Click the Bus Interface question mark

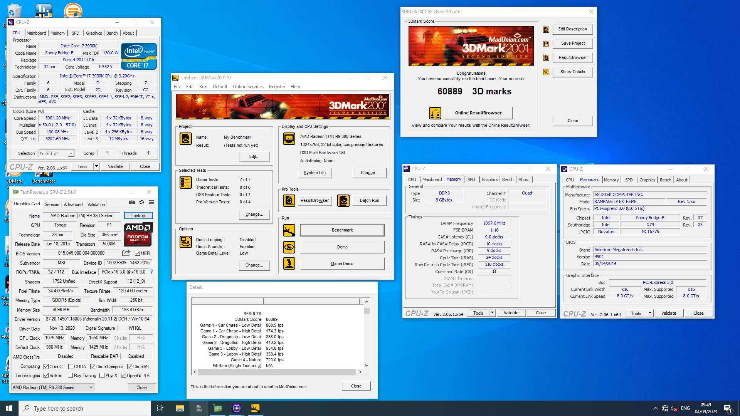click(151, 272)
